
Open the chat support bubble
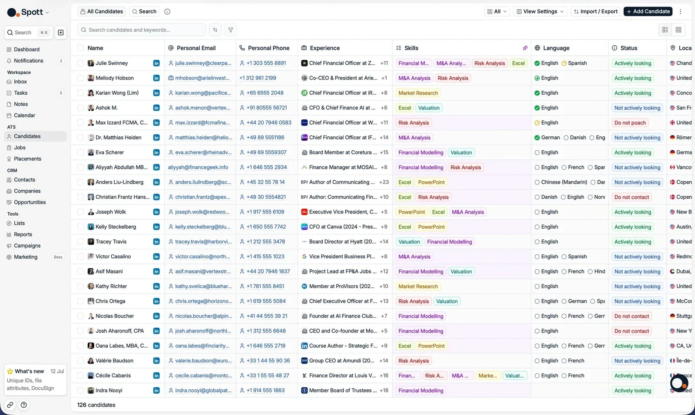[x=679, y=383]
